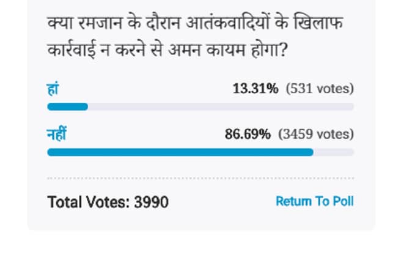Click the 86.69% percentage value
The image size is (412, 254).
247,135
